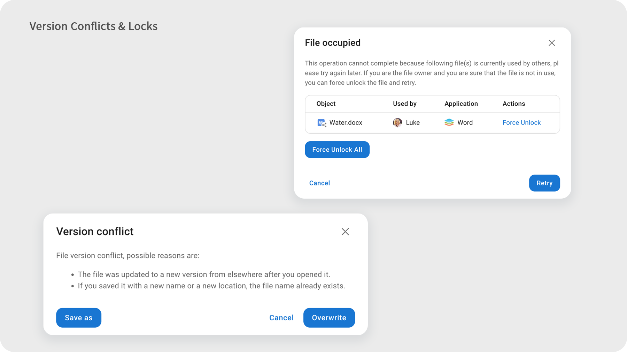The image size is (627, 352).
Task: Click the Save as button
Action: (79, 318)
